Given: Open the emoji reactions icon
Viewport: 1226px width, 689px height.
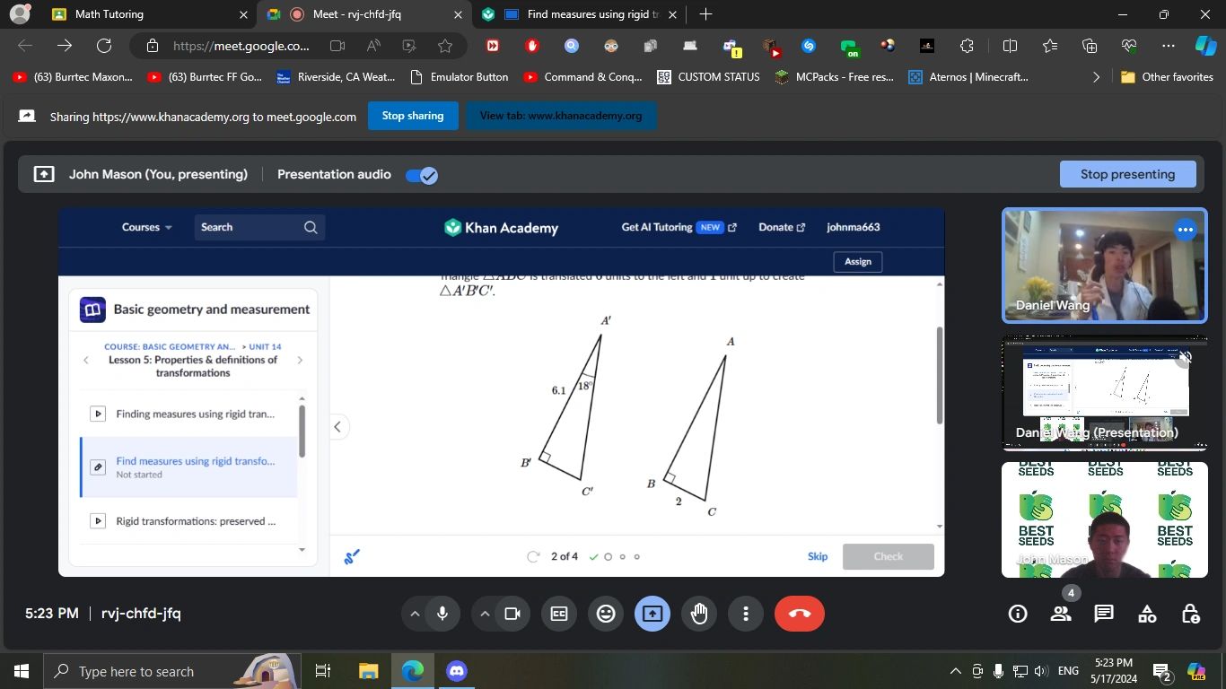Looking at the screenshot, I should (606, 614).
